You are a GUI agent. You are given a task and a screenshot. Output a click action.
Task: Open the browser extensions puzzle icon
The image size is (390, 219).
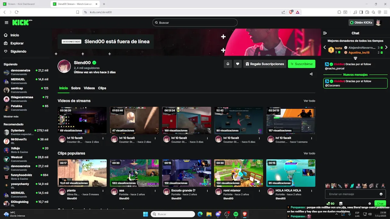coord(339,12)
